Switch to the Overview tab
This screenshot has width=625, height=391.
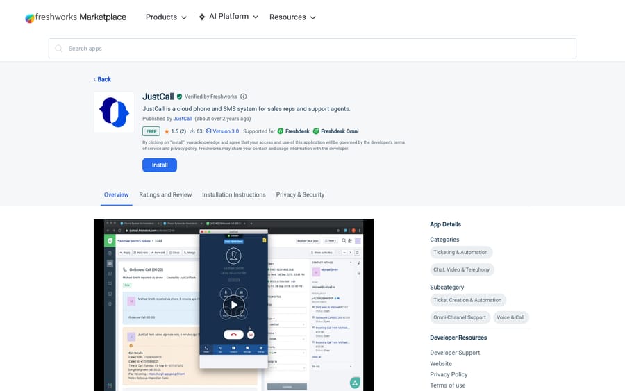point(117,195)
